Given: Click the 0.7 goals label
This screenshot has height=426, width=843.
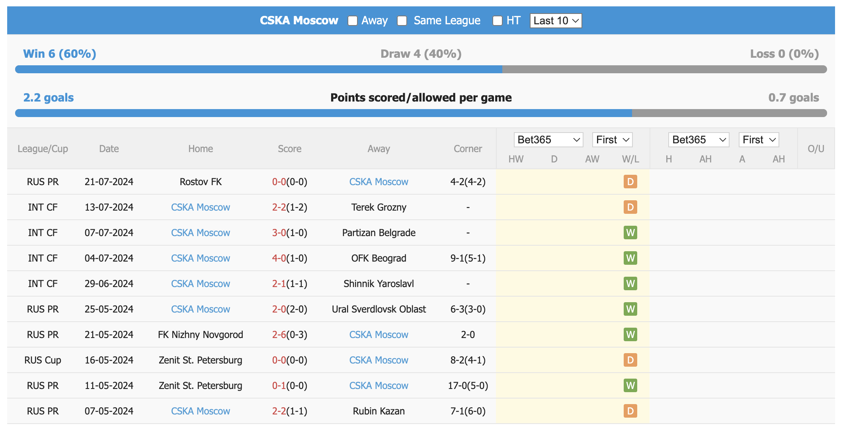Looking at the screenshot, I should coord(794,98).
